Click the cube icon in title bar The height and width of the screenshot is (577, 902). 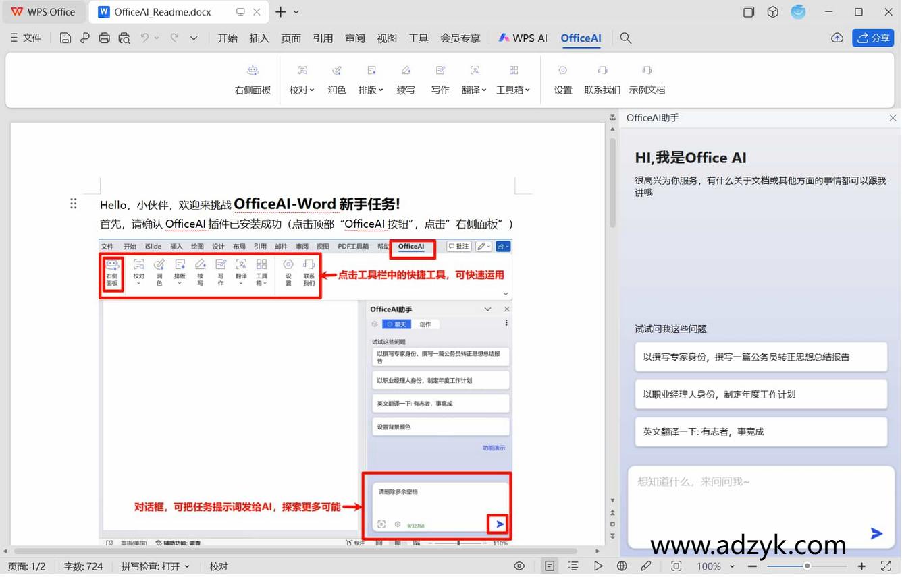coord(773,12)
